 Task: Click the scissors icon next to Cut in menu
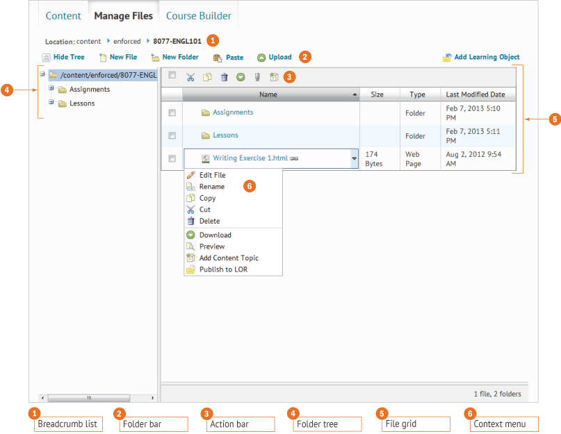[x=190, y=210]
